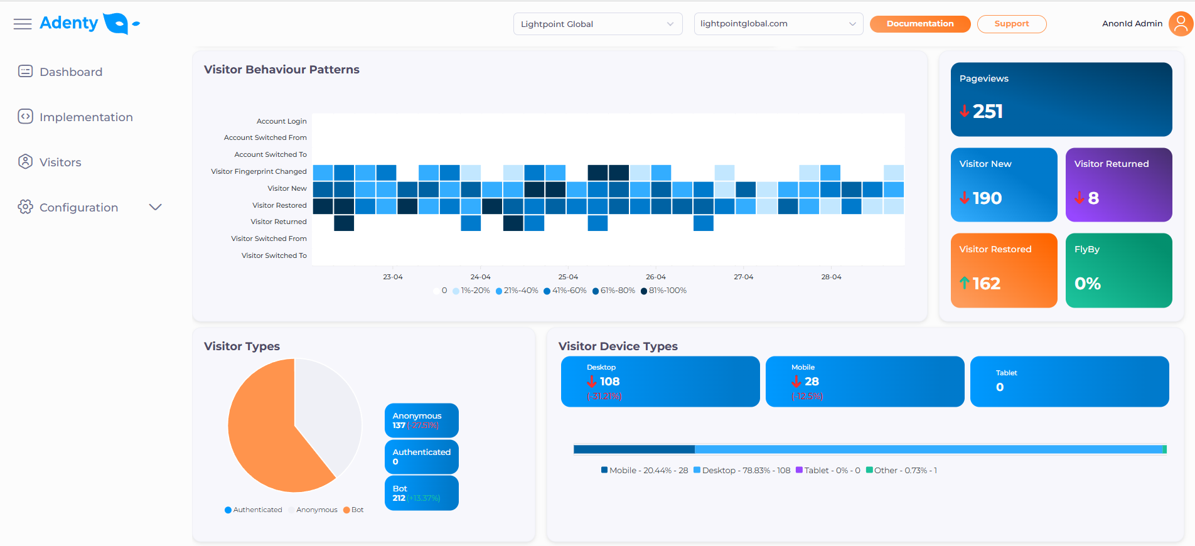
Task: Select the Mobile 28 device card
Action: click(865, 382)
